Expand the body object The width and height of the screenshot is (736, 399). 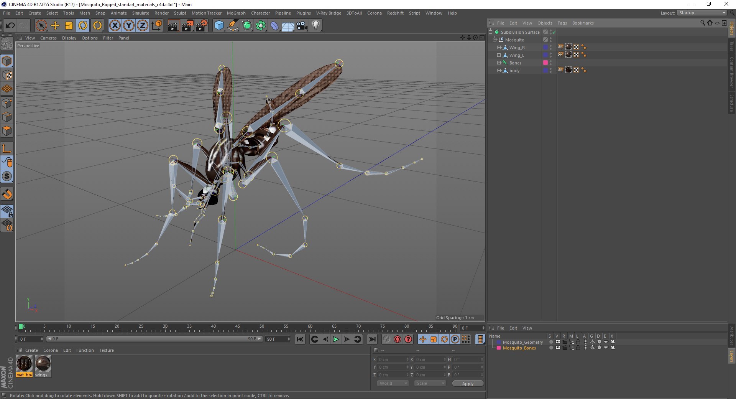pos(499,71)
